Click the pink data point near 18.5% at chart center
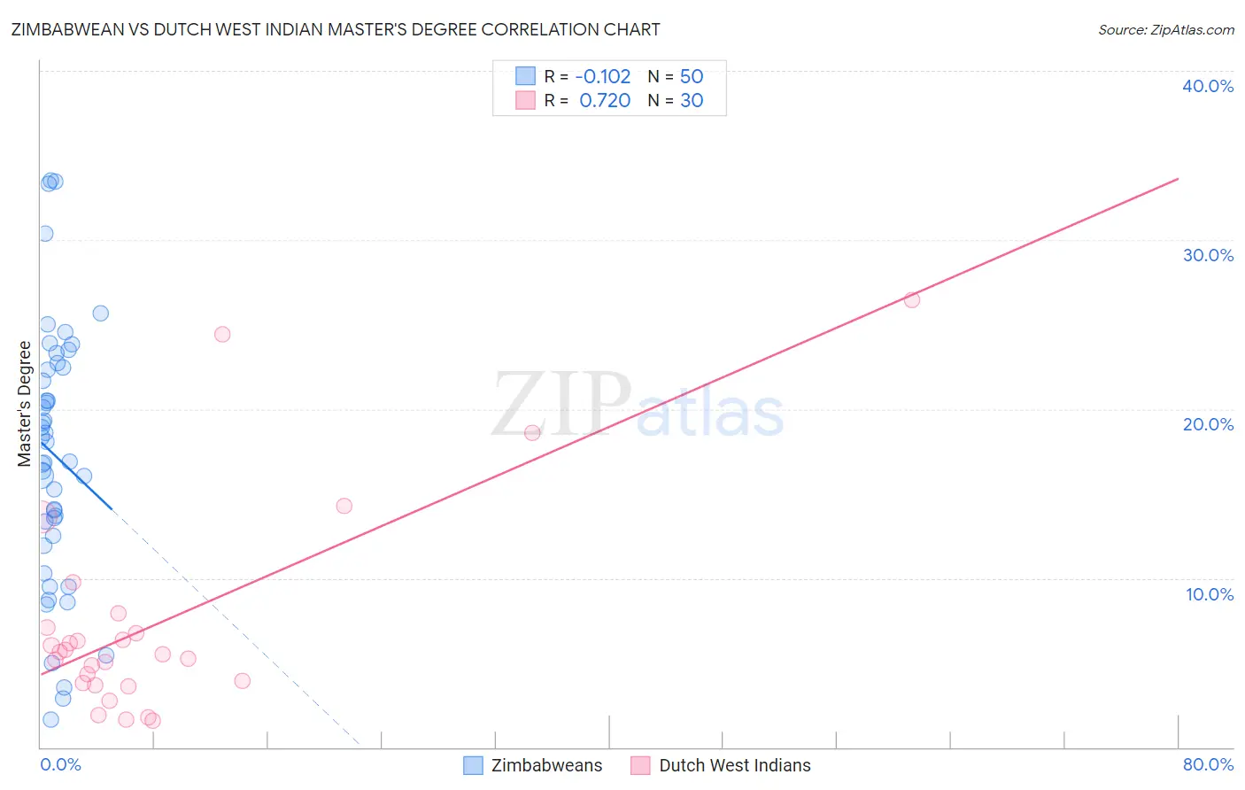Viewport: 1245px width, 790px height. click(x=532, y=433)
